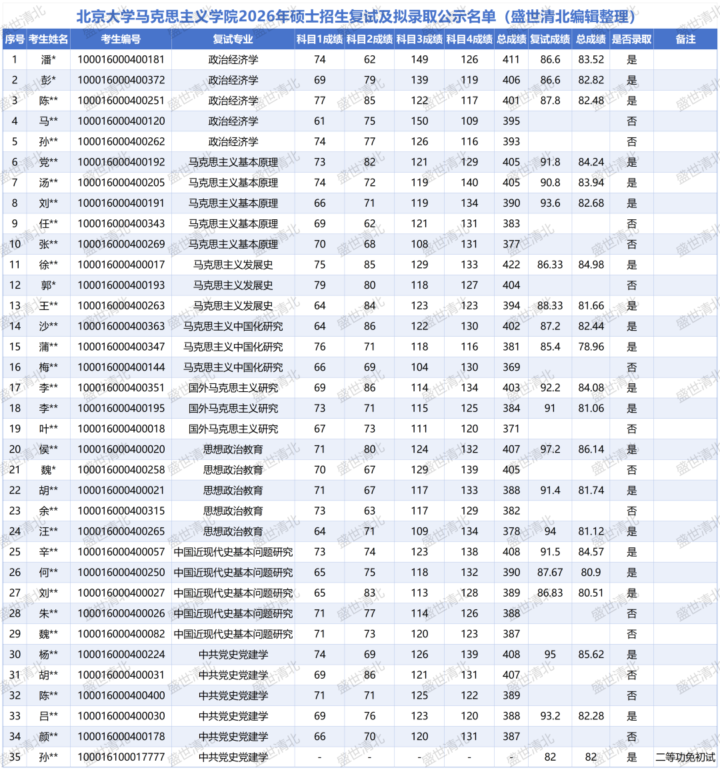Click the 二等功免初试 remark cell
This screenshot has height=770, width=720.
(x=685, y=757)
